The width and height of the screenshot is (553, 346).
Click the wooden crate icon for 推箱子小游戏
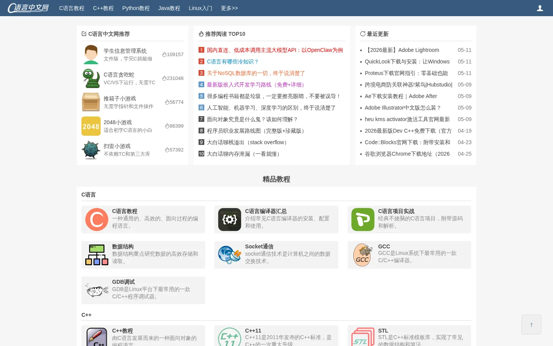coord(91,102)
